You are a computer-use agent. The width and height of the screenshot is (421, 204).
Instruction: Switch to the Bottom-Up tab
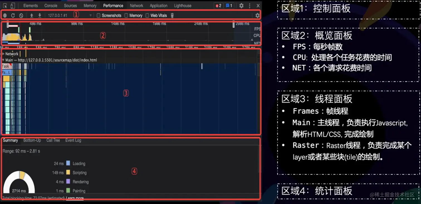click(x=32, y=140)
